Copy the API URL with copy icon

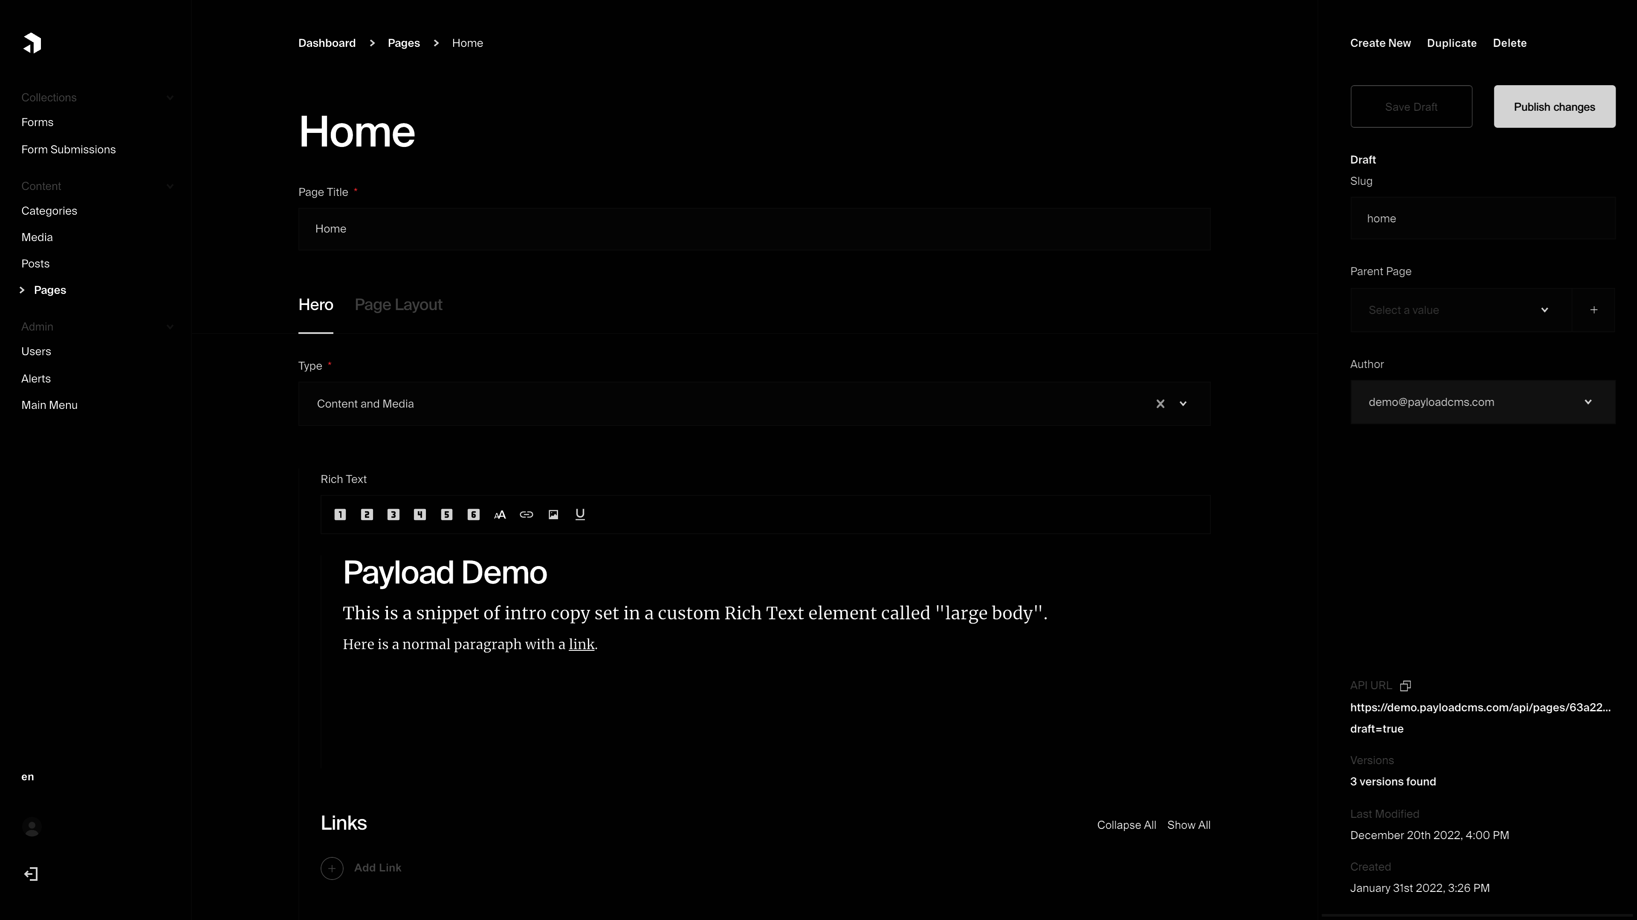coord(1405,686)
